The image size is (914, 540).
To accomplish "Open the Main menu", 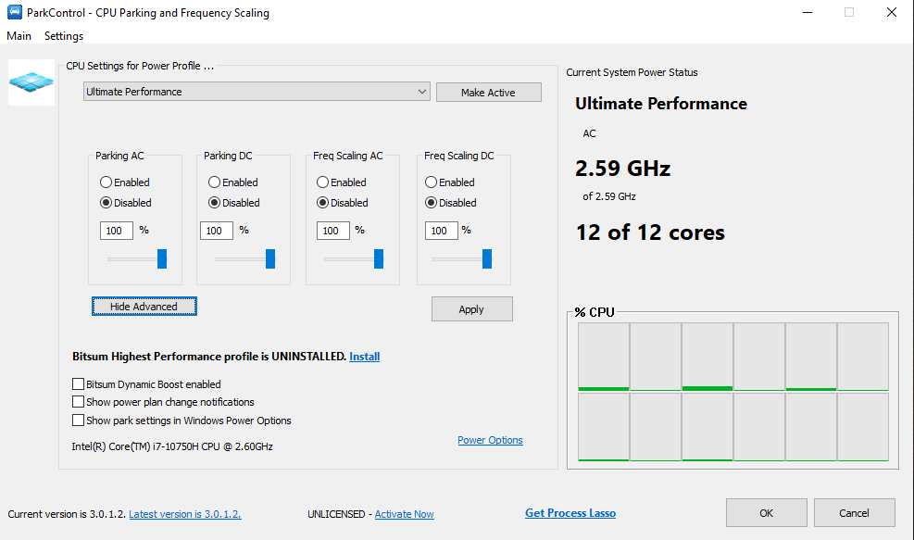I will (x=19, y=36).
